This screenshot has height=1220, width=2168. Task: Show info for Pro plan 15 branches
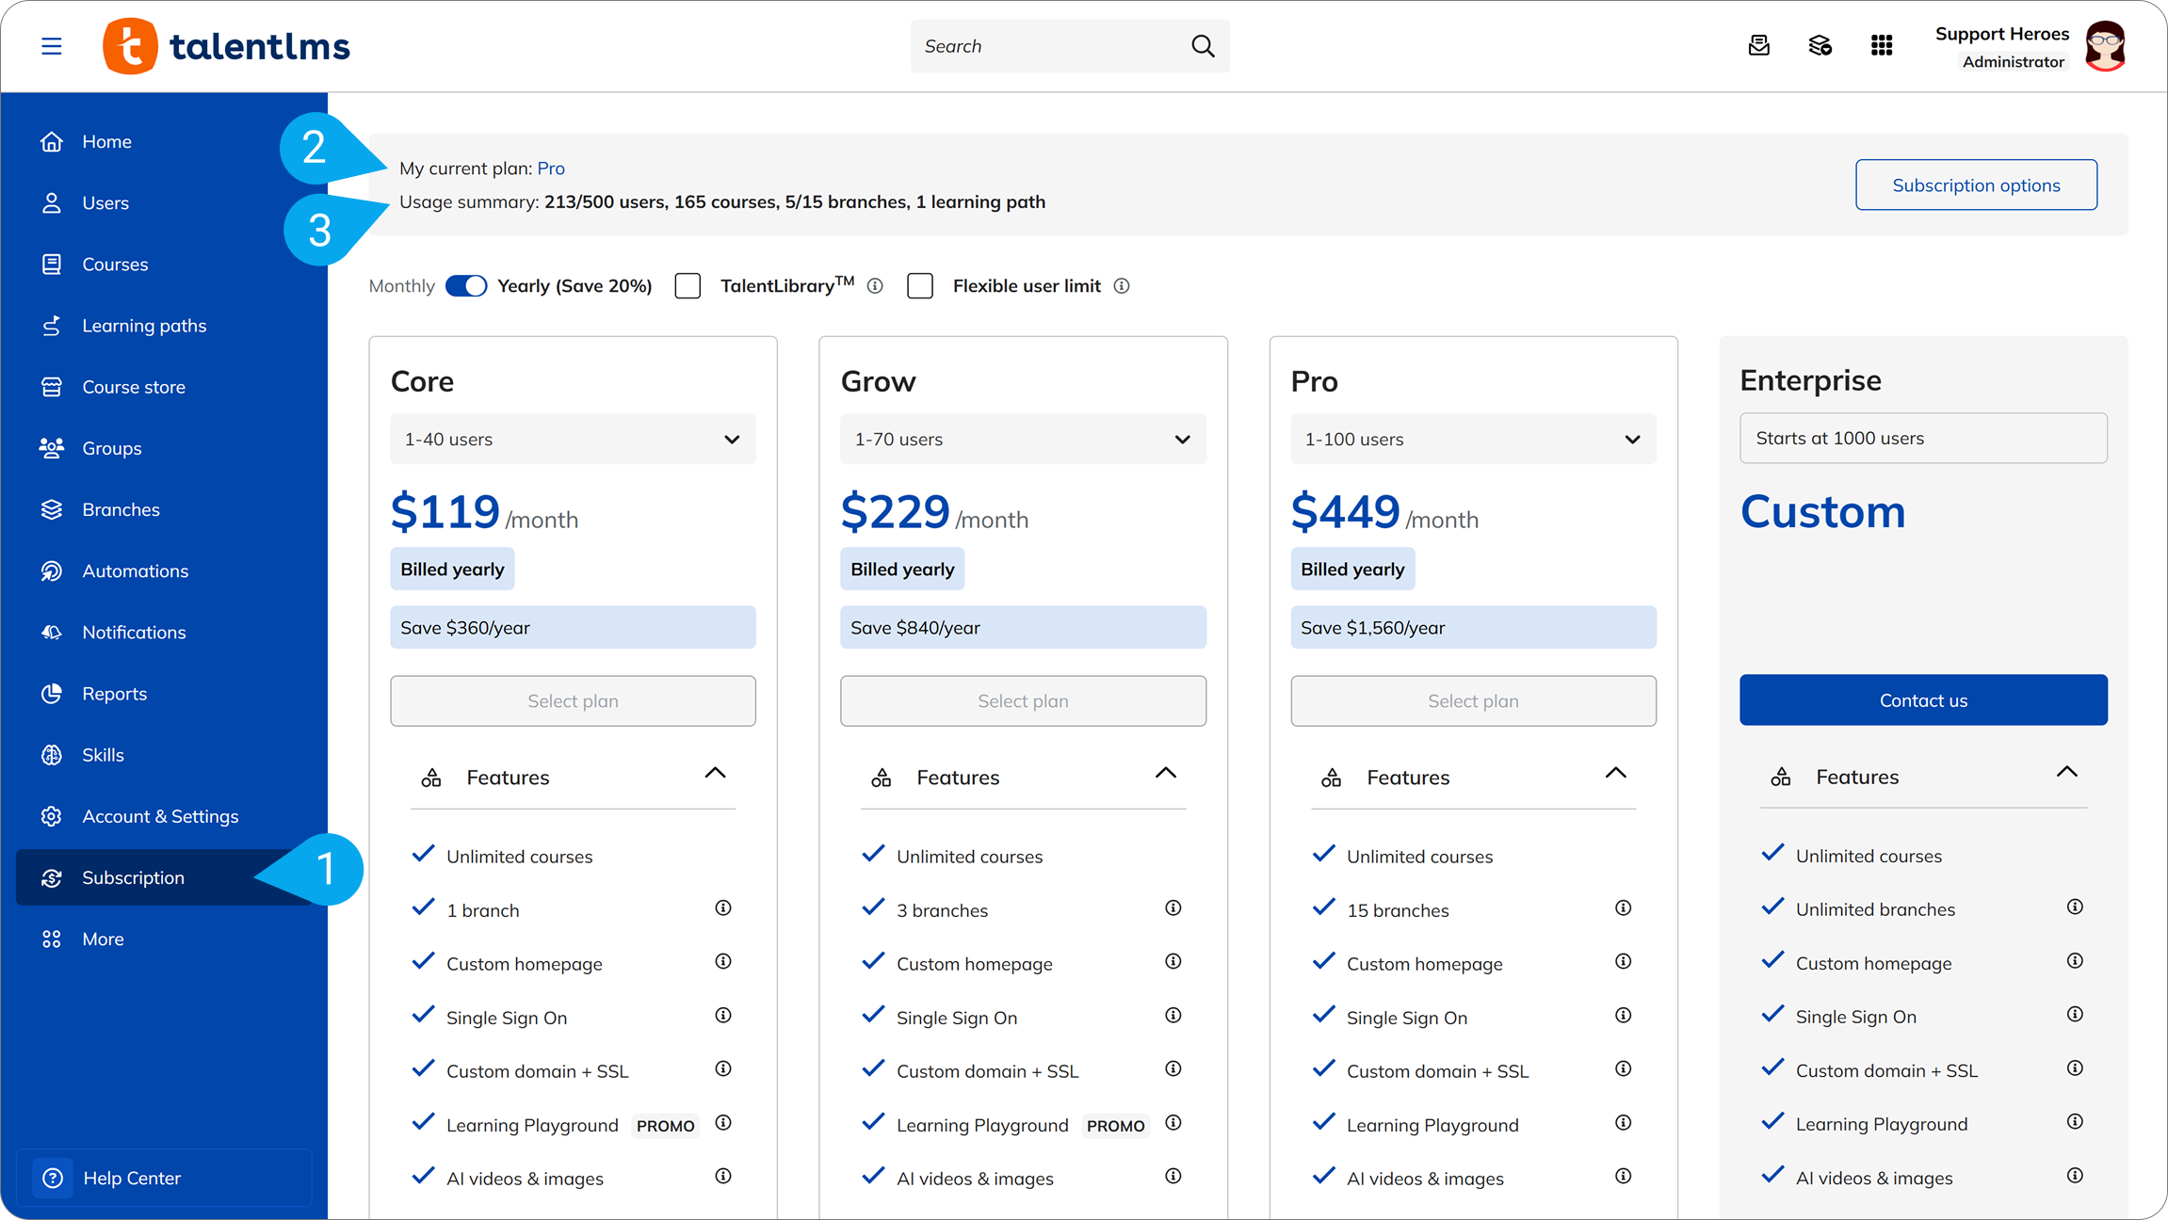(1624, 908)
